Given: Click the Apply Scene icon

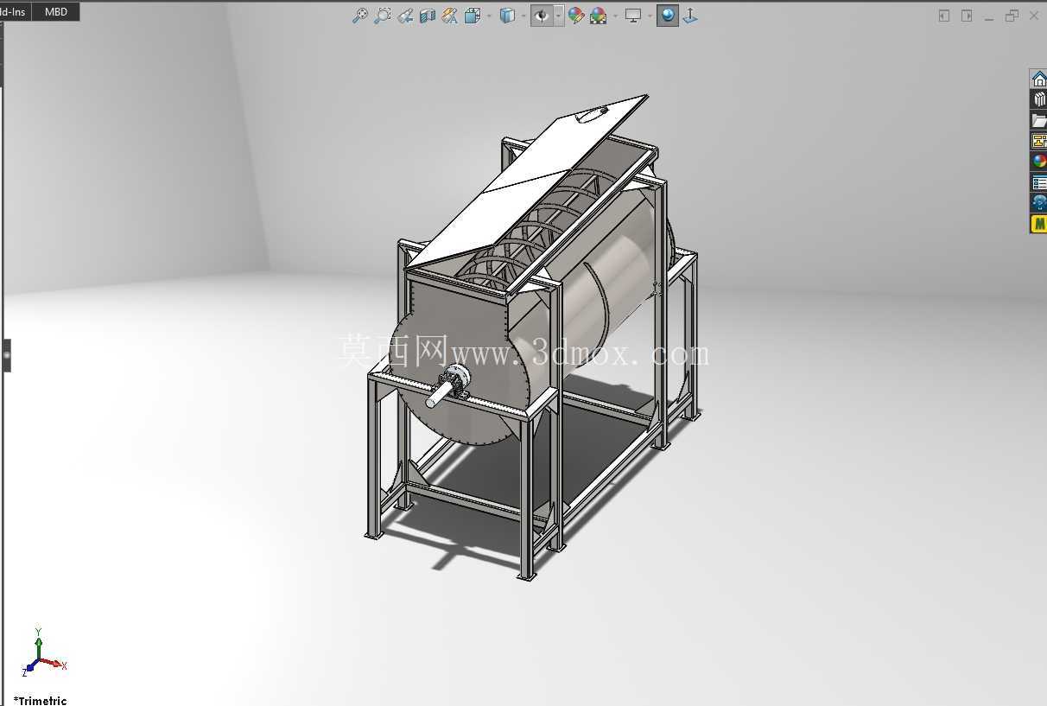Looking at the screenshot, I should [598, 16].
